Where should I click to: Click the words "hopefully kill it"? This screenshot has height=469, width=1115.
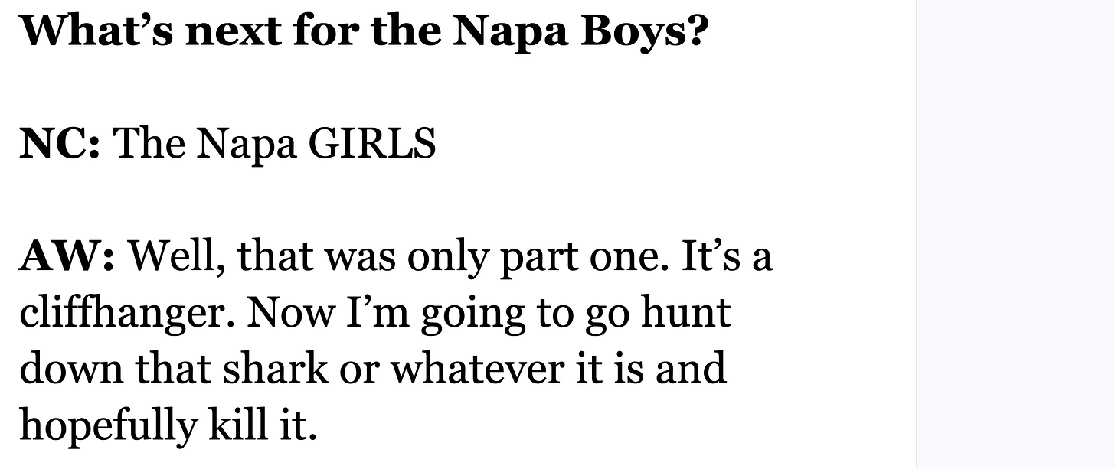(x=168, y=426)
